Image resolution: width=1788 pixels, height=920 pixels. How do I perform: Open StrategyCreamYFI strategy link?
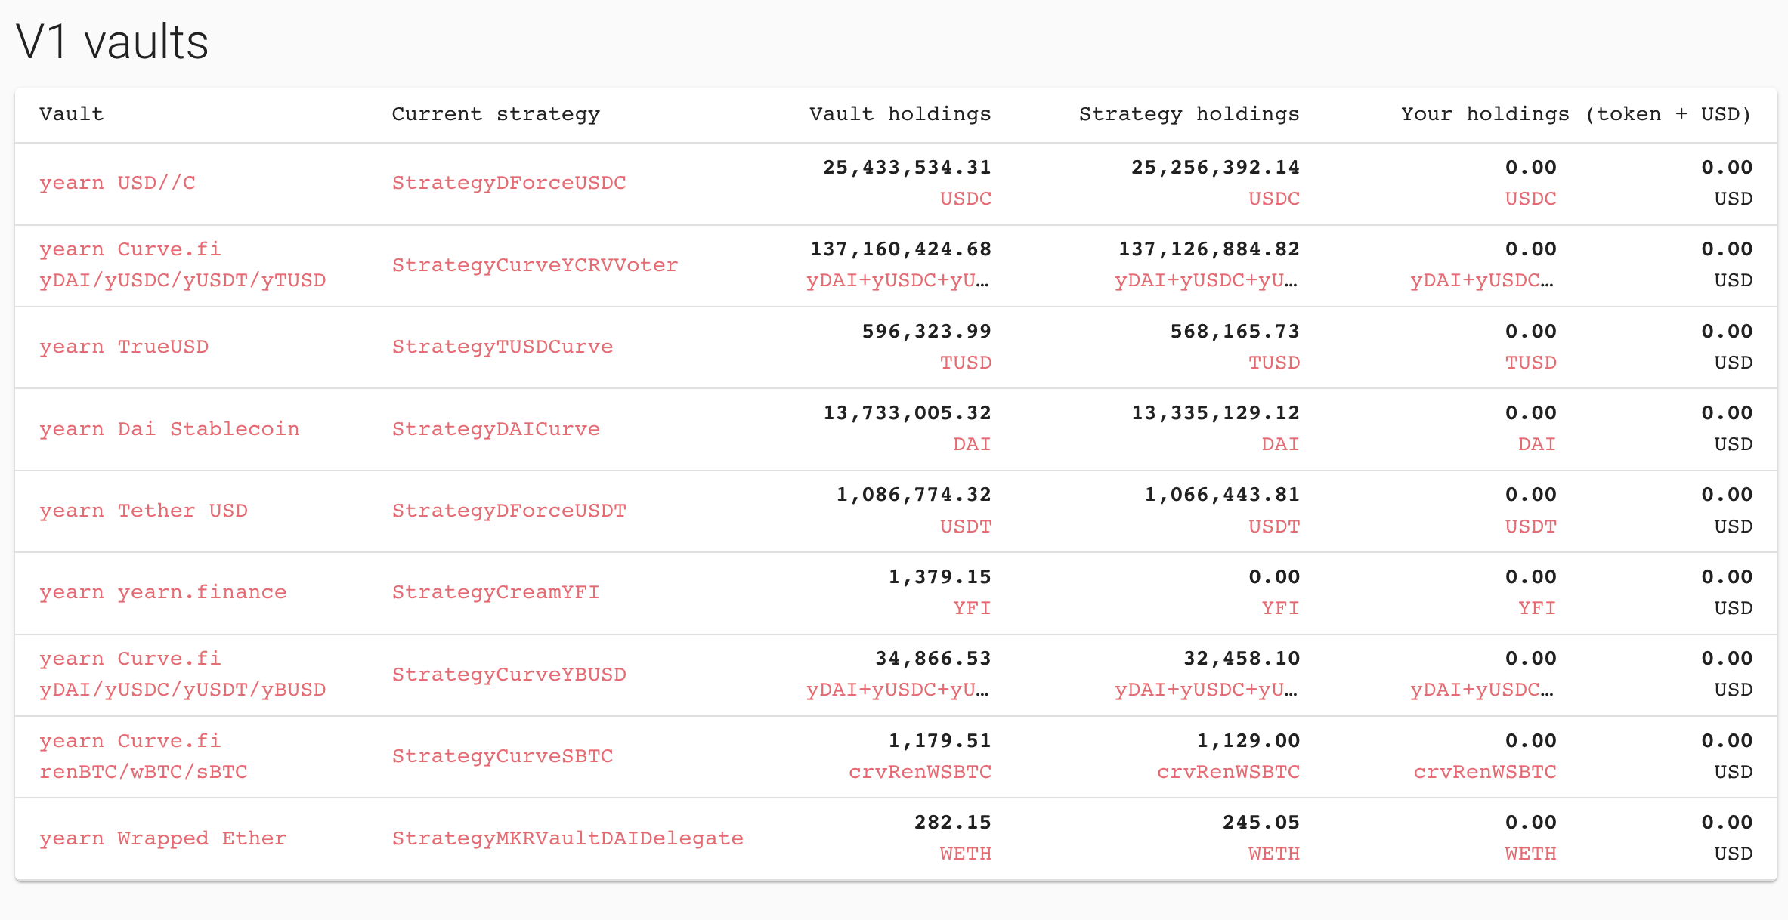point(496,592)
